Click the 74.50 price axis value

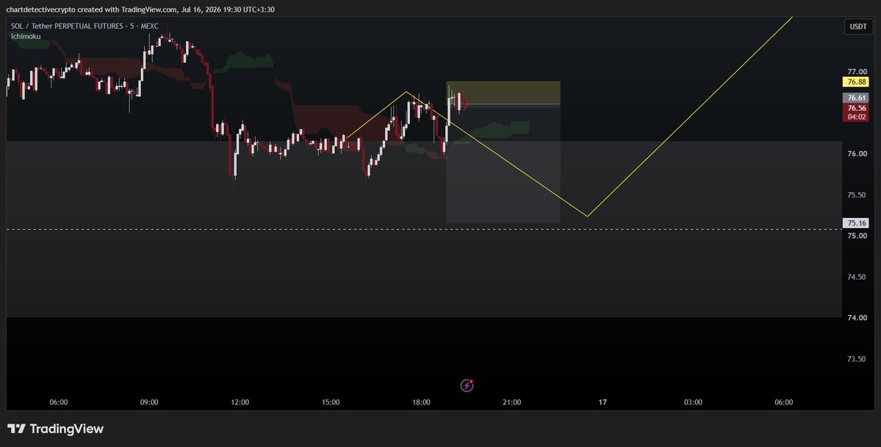coord(857,277)
